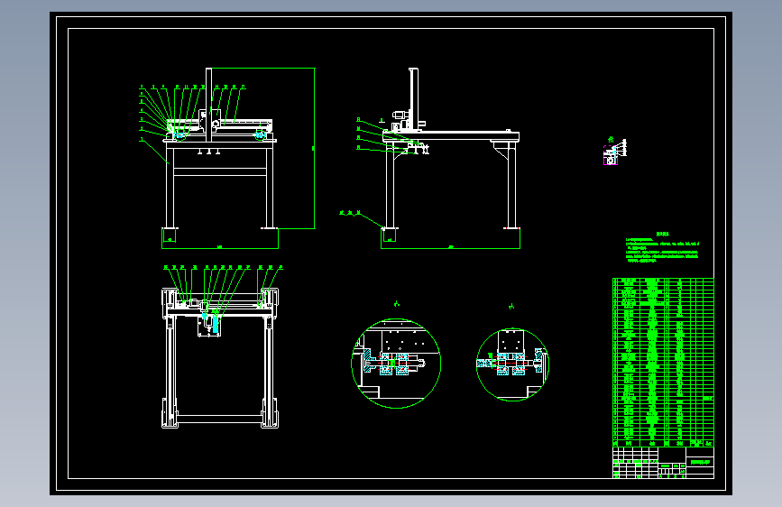The image size is (782, 507).
Task: Select the top plan view of the frame
Action: pos(220,358)
